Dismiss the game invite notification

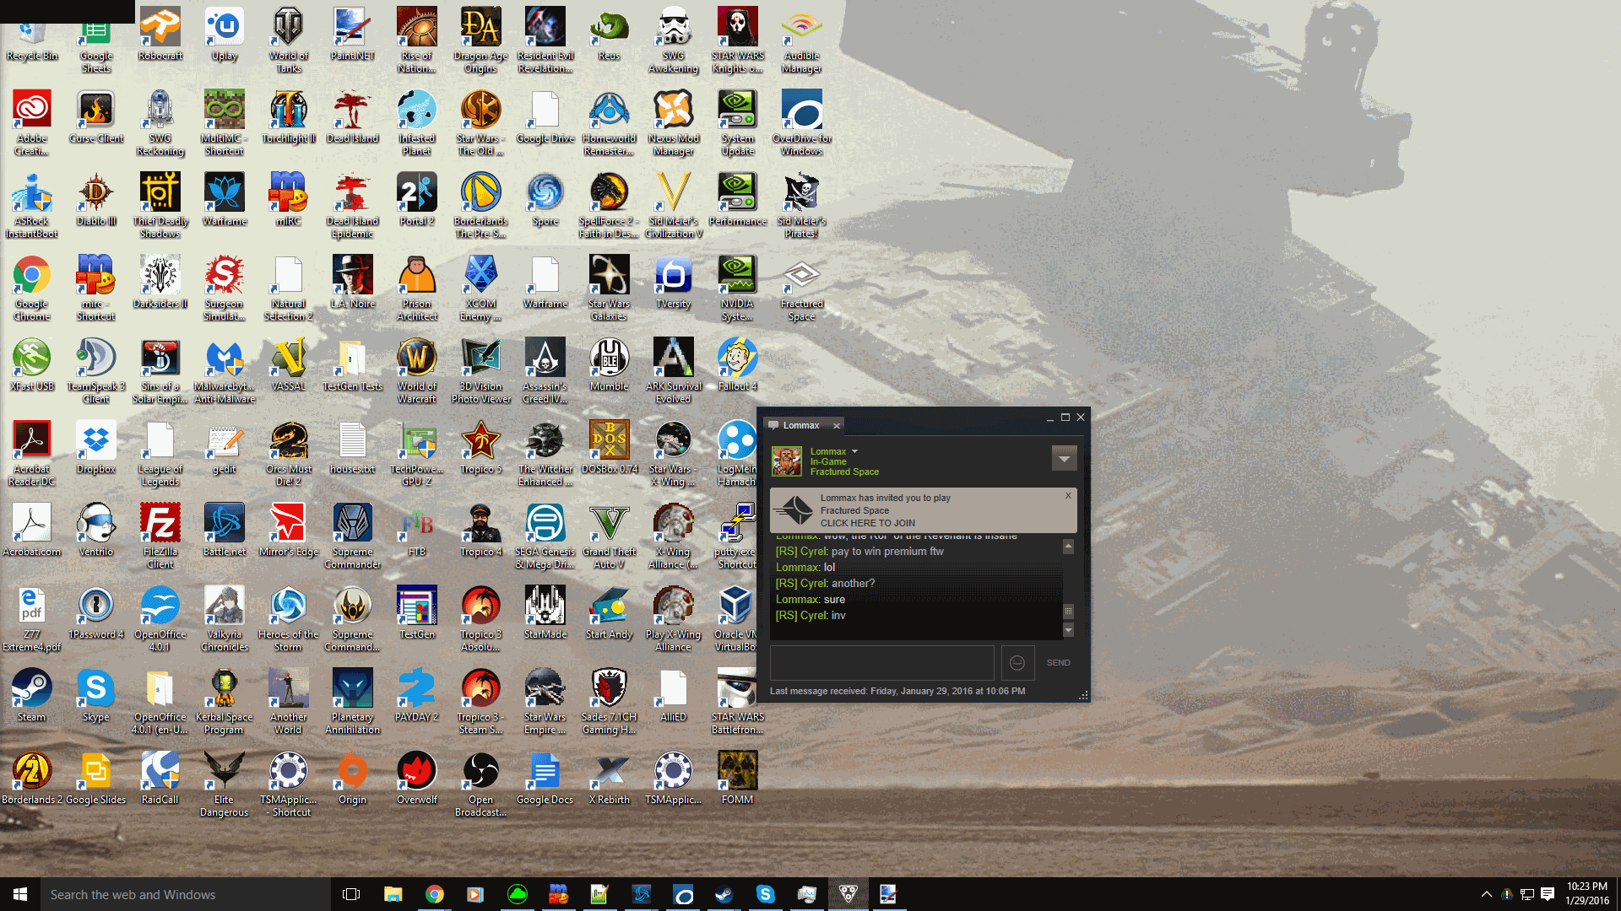click(1068, 496)
